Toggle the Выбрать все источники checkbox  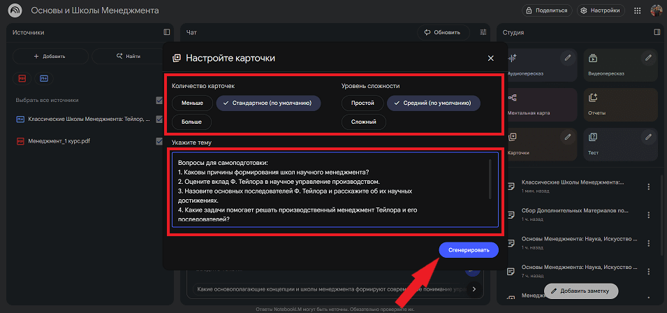click(x=159, y=101)
